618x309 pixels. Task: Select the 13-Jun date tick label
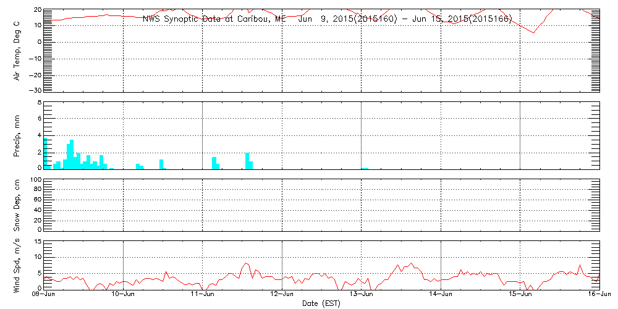click(362, 295)
